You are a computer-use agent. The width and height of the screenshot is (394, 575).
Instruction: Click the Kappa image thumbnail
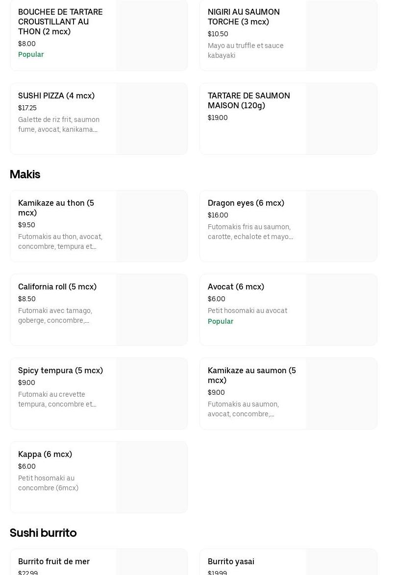152,478
